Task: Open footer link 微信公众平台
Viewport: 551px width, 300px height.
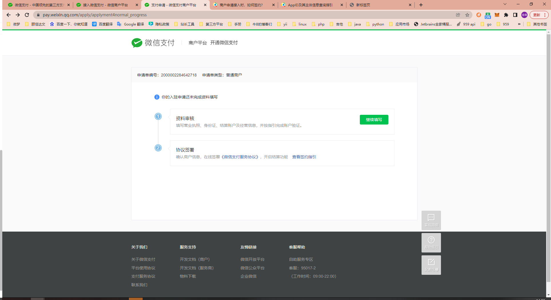Action: pyautogui.click(x=252, y=268)
